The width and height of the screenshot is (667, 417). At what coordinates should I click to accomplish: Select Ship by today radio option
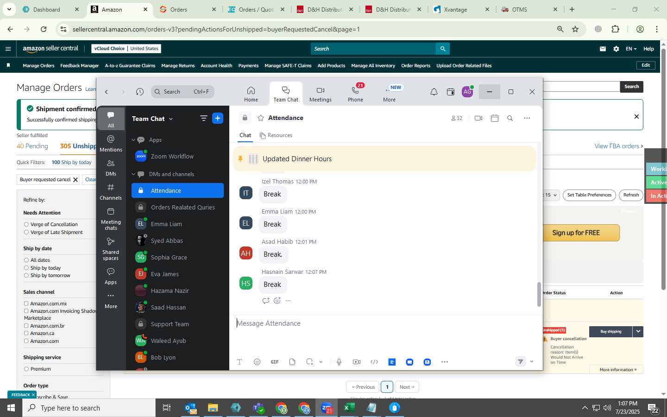pyautogui.click(x=26, y=268)
